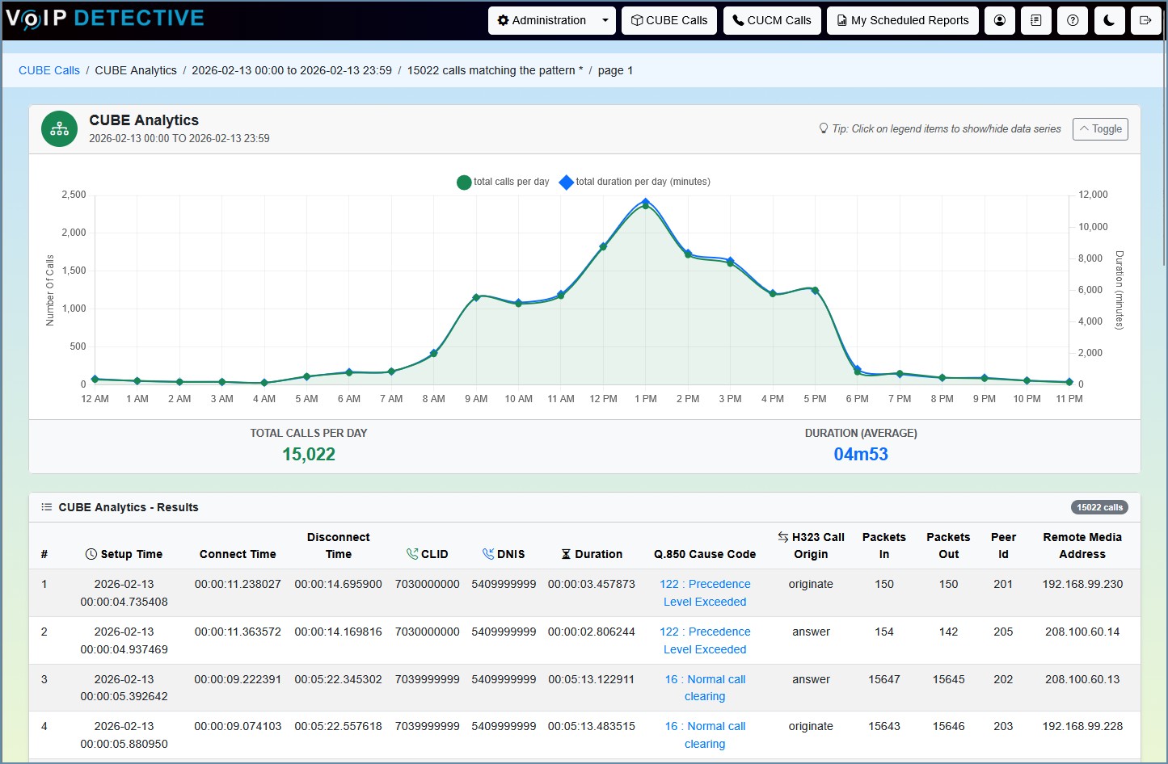Click the Setup Time column header
The height and width of the screenshot is (764, 1168).
(124, 554)
